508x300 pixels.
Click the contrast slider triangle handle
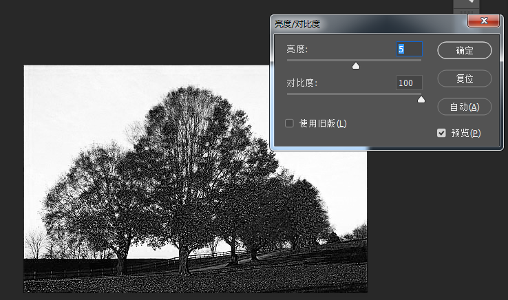[421, 99]
